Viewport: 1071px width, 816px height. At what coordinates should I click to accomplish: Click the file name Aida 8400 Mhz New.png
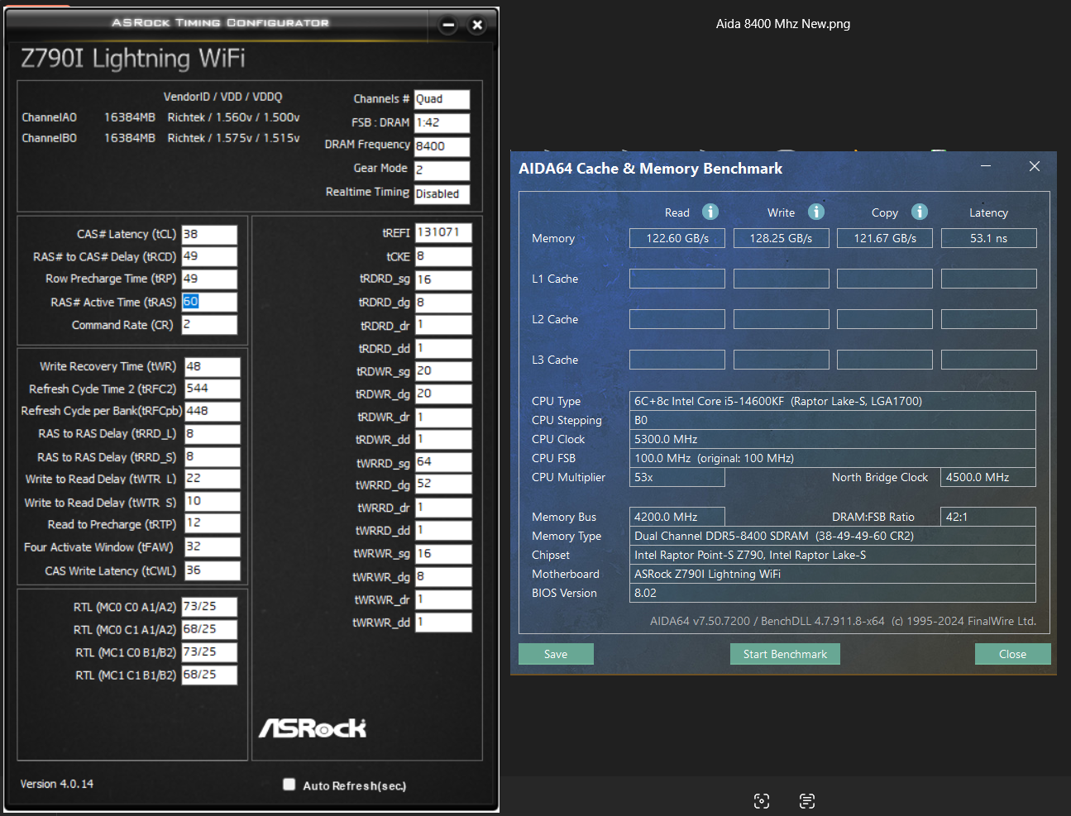click(783, 24)
